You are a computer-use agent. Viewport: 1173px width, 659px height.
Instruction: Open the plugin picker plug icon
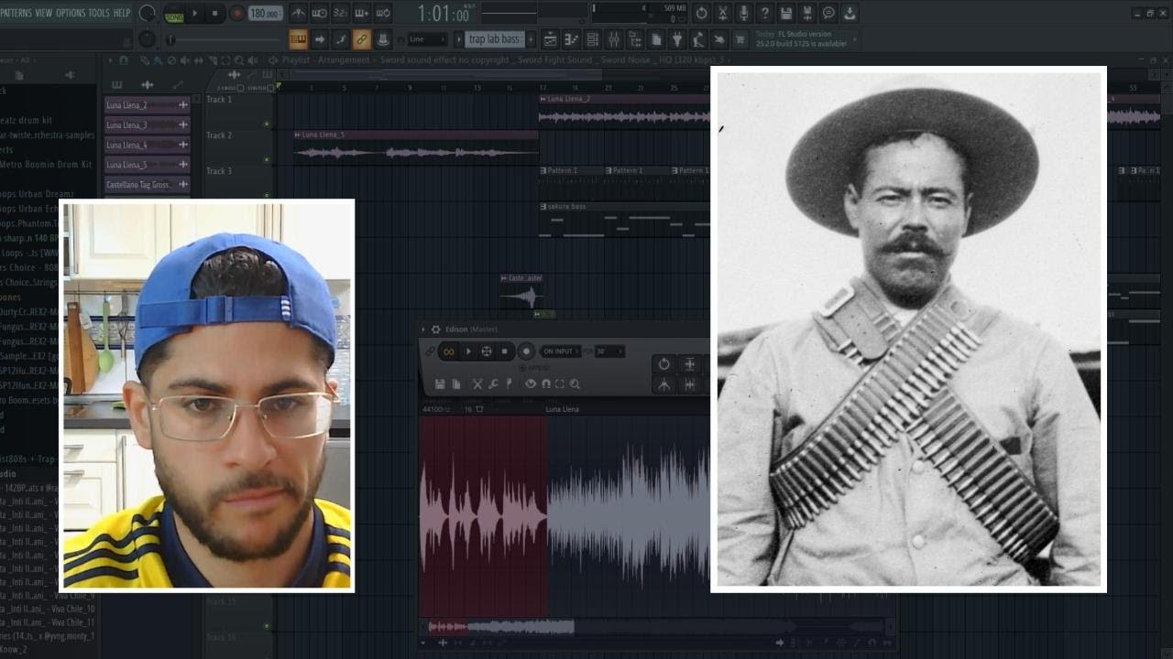(x=677, y=39)
